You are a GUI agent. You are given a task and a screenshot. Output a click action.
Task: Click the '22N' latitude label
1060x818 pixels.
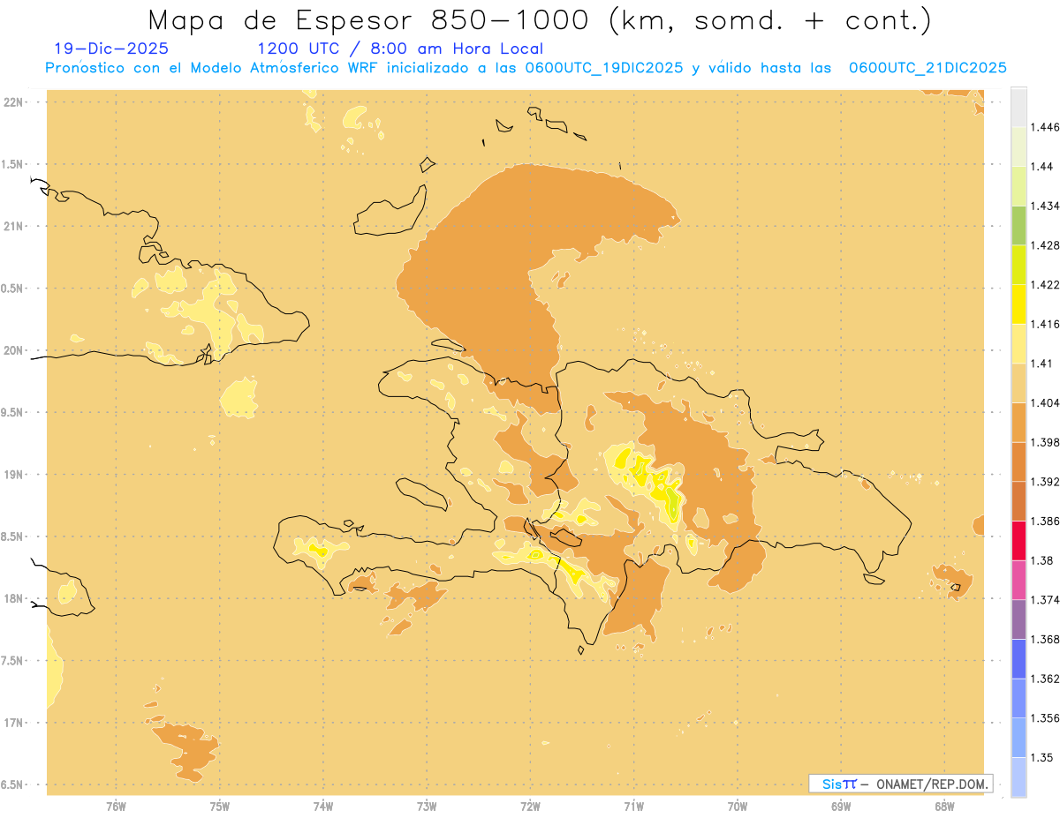pos(13,101)
